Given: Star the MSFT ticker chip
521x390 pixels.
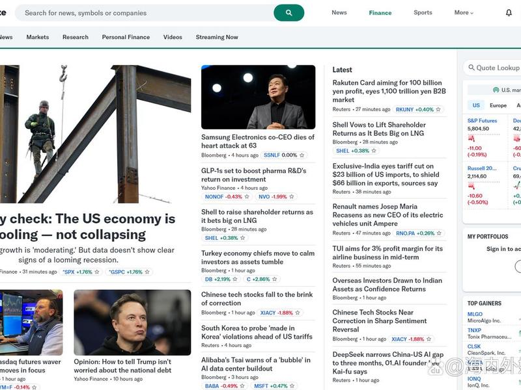Looking at the screenshot, I should (x=292, y=386).
